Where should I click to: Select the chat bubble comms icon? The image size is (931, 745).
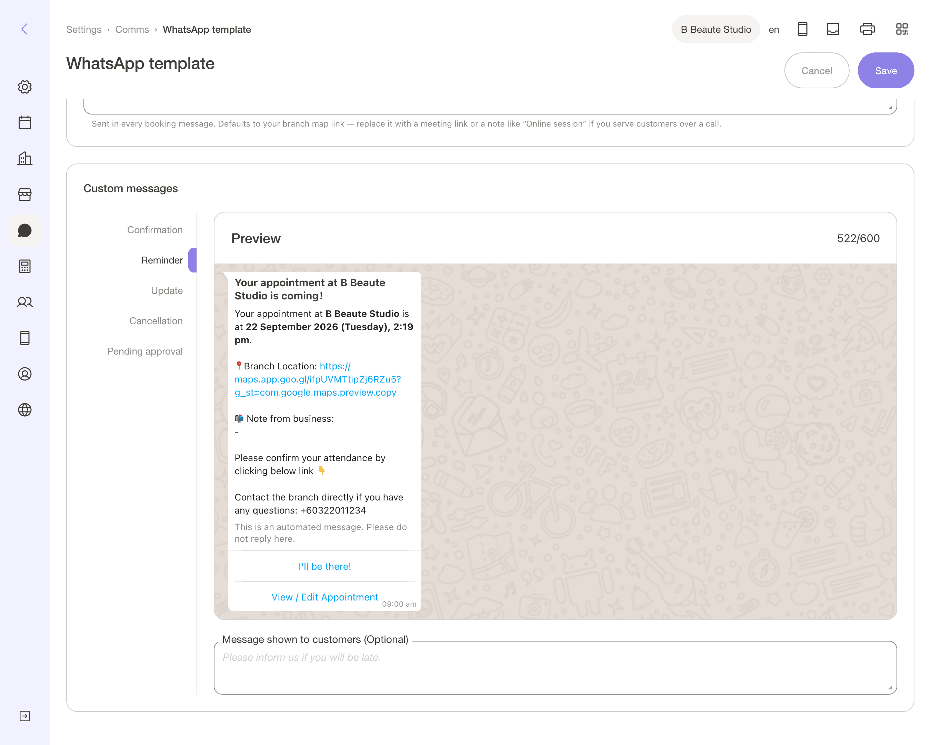point(24,230)
